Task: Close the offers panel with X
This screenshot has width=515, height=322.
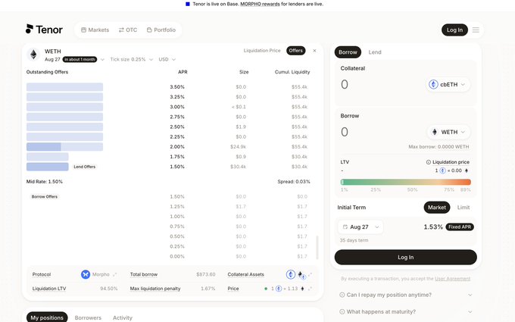Action: tap(314, 51)
